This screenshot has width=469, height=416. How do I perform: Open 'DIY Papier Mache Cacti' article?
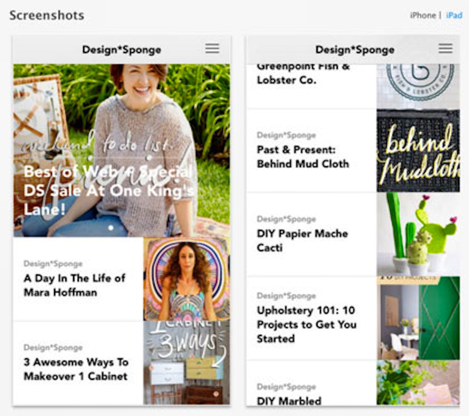tap(302, 241)
